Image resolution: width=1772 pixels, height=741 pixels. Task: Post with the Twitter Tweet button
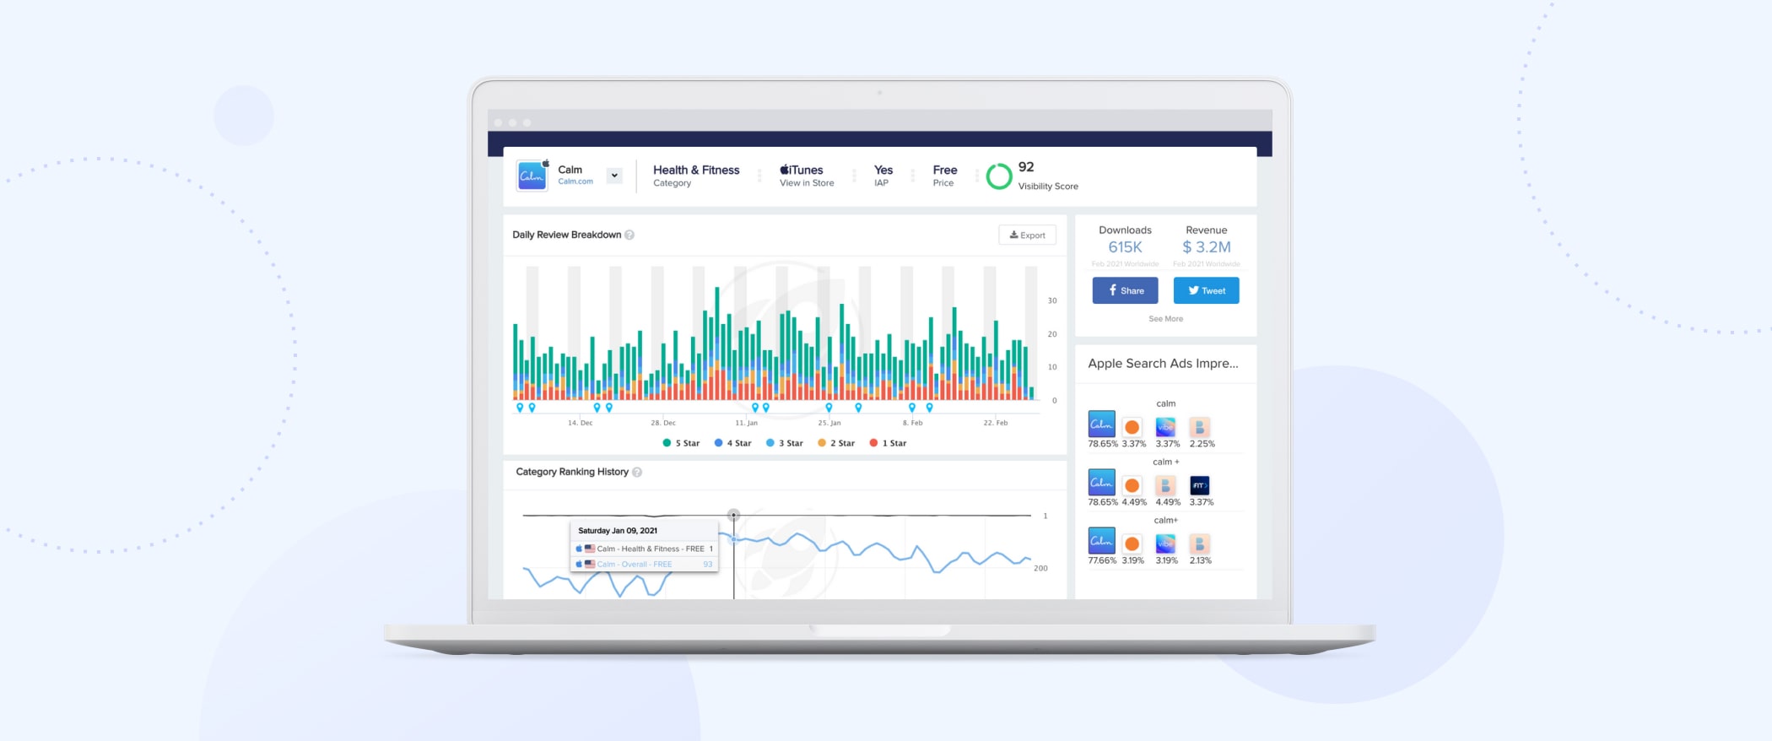pyautogui.click(x=1206, y=290)
